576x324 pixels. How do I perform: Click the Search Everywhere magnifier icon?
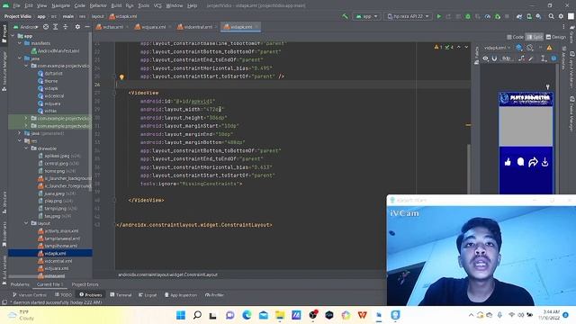551,16
